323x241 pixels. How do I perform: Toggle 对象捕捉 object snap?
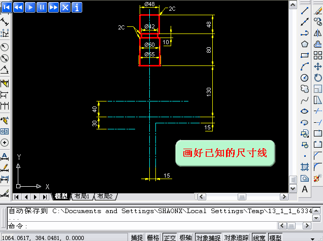208,238
